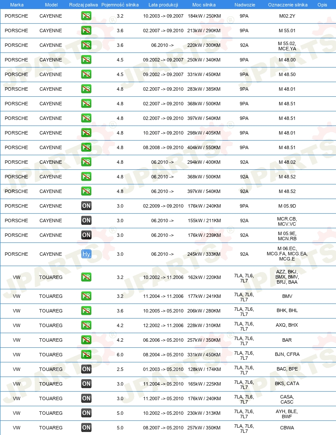This screenshot has width=336, height=435.
Task: Click the Oznaczenie silnika column header
Action: pos(288,5)
